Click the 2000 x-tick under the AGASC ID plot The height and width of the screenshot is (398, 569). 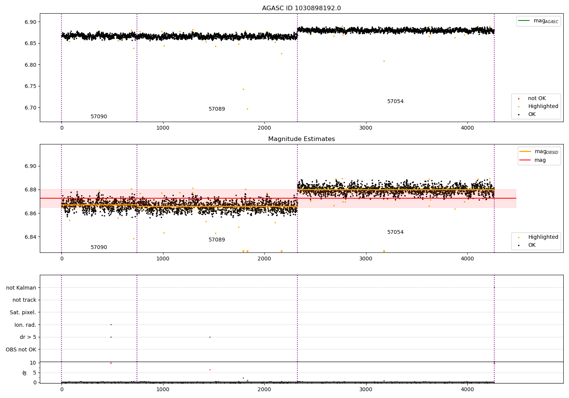tap(264, 128)
